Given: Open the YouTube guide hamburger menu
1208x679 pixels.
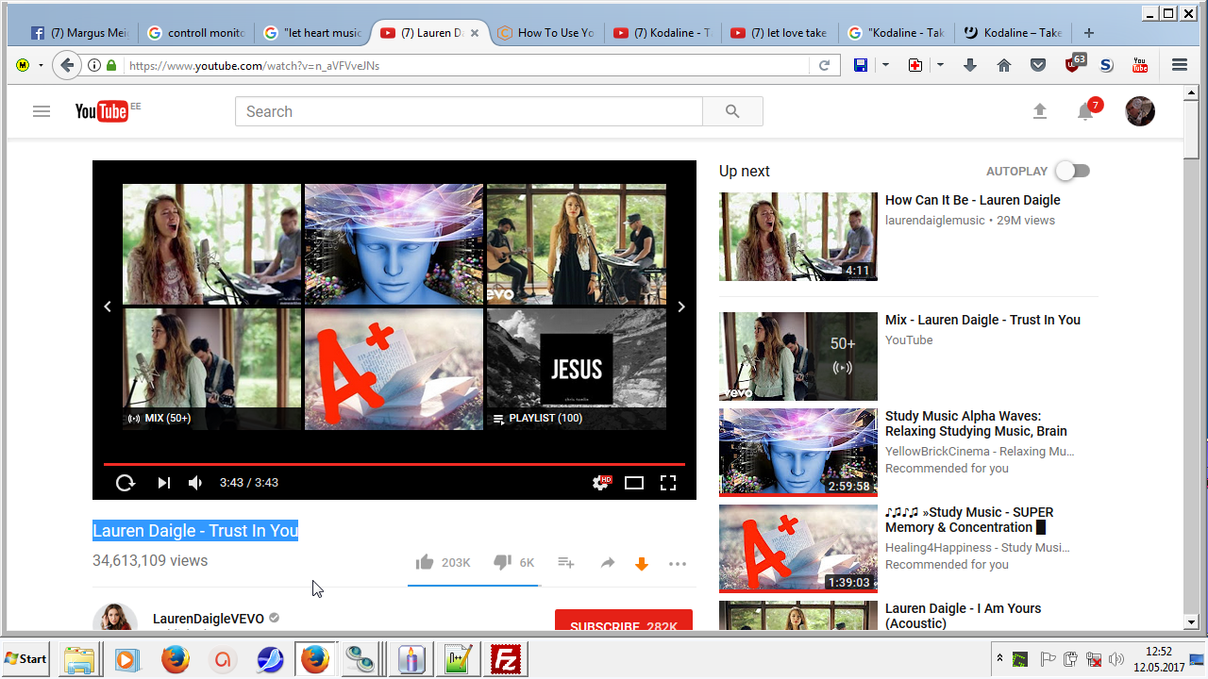Looking at the screenshot, I should pyautogui.click(x=41, y=111).
